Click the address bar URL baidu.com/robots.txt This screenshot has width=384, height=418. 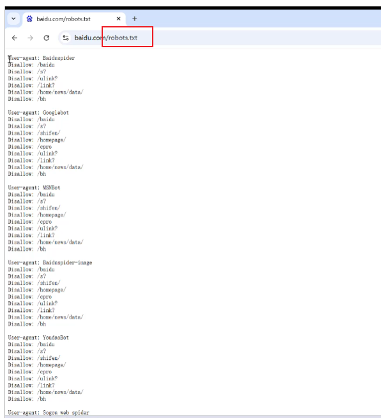pyautogui.click(x=106, y=38)
